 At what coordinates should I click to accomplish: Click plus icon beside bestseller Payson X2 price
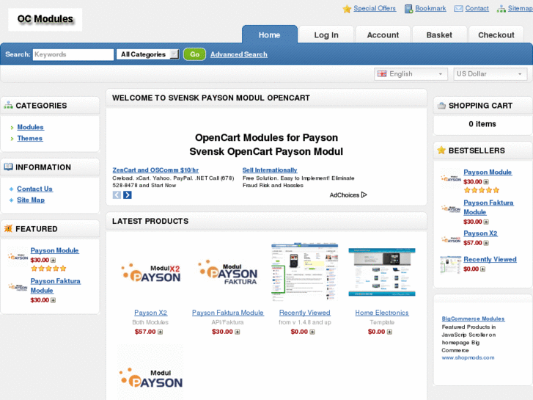(x=486, y=243)
